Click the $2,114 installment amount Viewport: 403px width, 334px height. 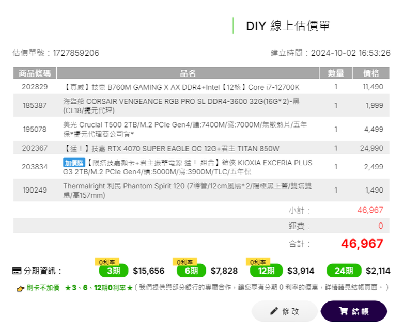378,271
